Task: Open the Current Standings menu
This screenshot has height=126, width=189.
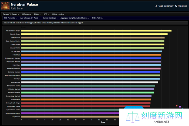Action: pos(50,18)
